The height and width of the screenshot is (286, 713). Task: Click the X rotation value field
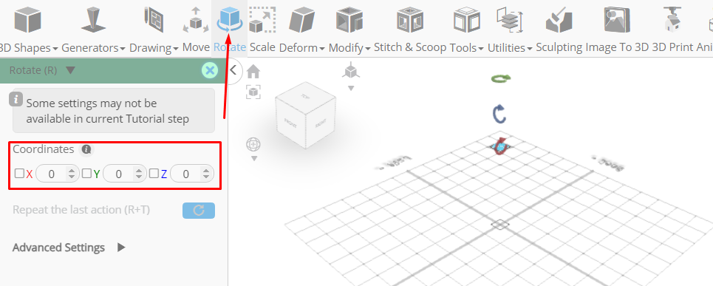pos(57,174)
